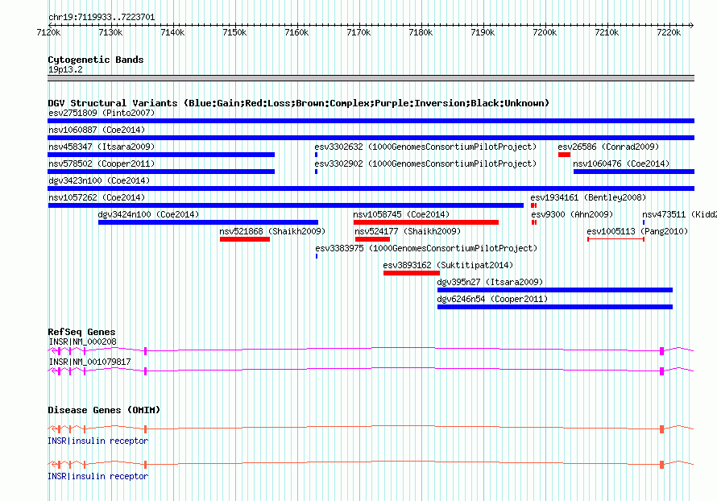Open nsv1060887 (Coe2014) variant label

click(97, 130)
